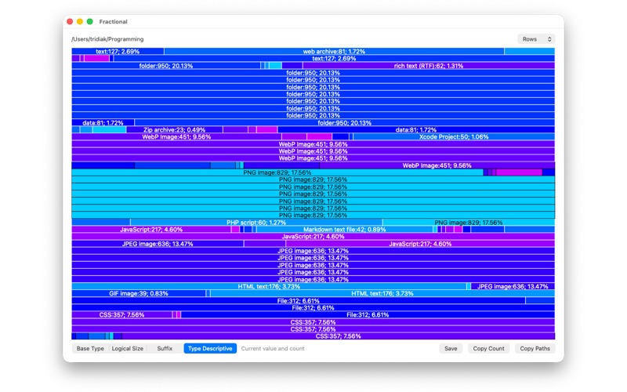Click the WebP Image:451 segment beside Xcode Project
The width and height of the screenshot is (627, 392).
tap(176, 136)
